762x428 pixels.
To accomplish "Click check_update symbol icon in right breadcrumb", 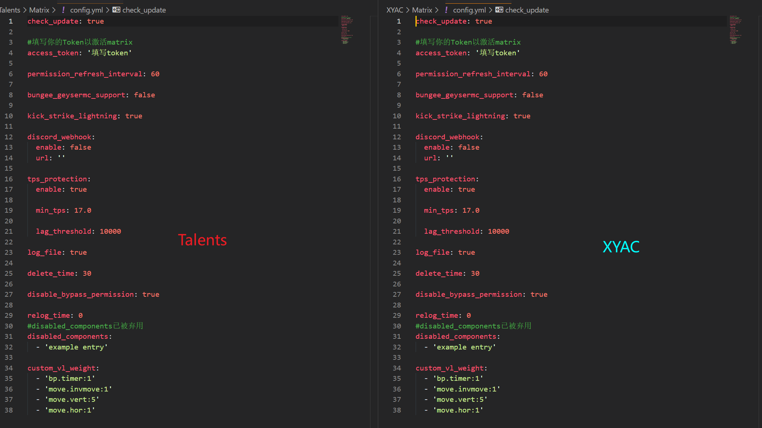I will [x=499, y=10].
